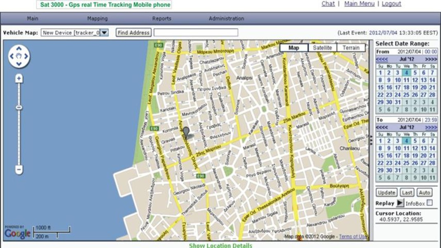This screenshot has height=248, width=441.
Task: Pan the map up with arrow
Action: (19, 49)
